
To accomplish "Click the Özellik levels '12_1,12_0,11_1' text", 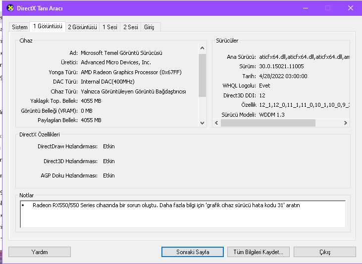I will (304, 105).
